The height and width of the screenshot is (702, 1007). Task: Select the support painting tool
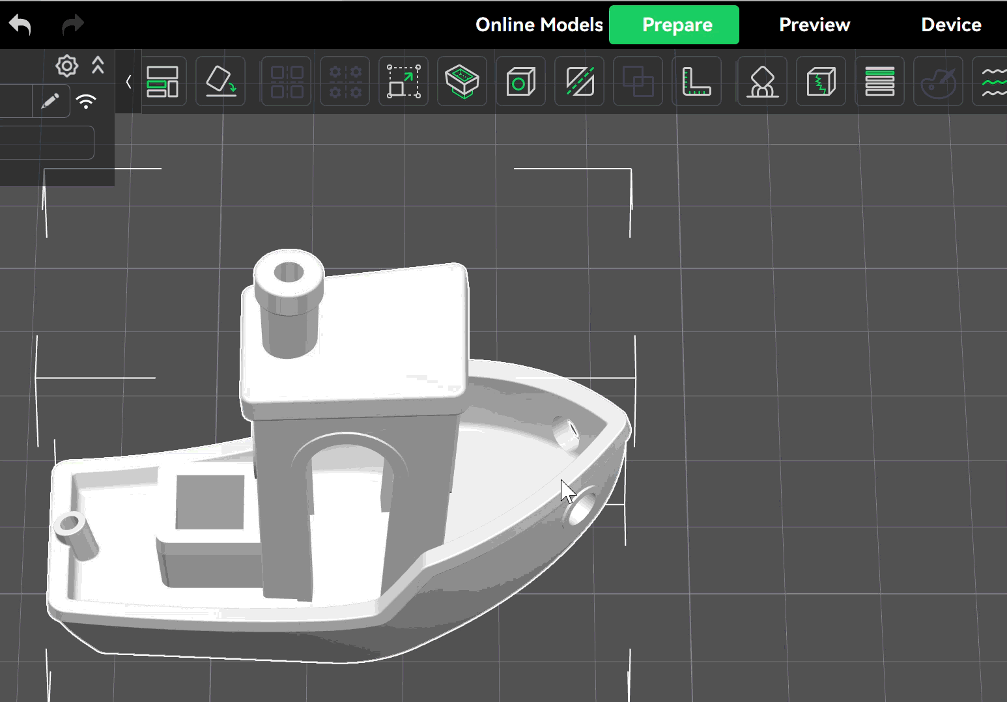click(762, 82)
